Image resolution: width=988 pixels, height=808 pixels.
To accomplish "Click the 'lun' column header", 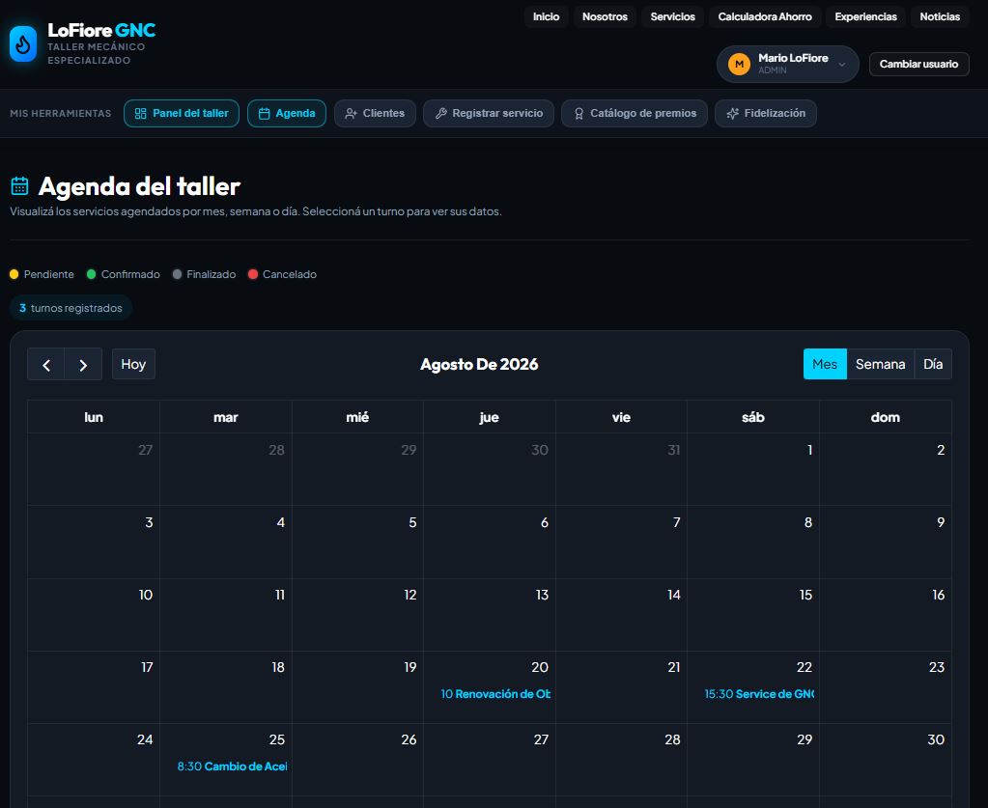I will coord(94,418).
